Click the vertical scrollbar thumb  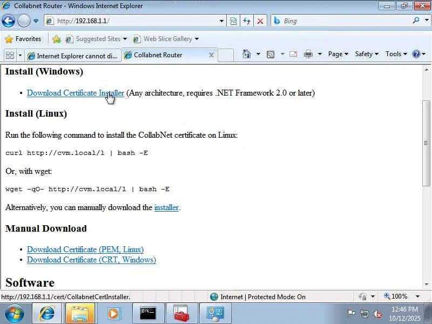coord(426,143)
